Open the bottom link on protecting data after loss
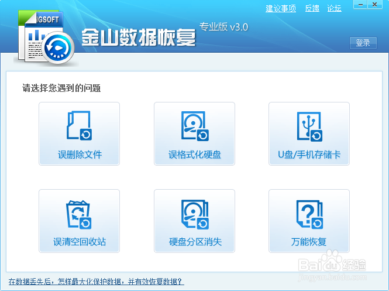 (x=97, y=282)
